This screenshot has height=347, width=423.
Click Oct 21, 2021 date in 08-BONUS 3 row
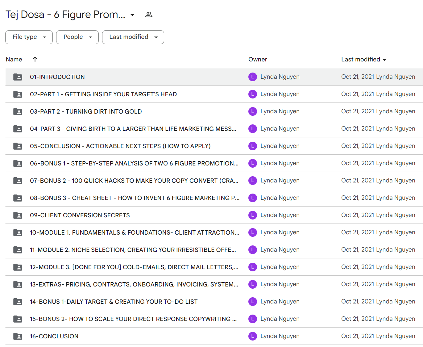pos(358,198)
